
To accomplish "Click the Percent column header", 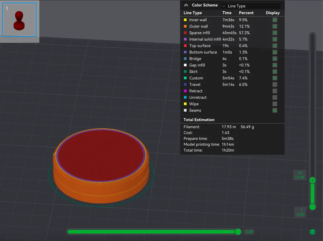I will (x=246, y=13).
